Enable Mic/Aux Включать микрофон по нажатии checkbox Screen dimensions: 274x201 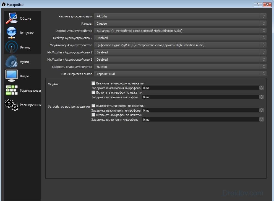point(93,92)
